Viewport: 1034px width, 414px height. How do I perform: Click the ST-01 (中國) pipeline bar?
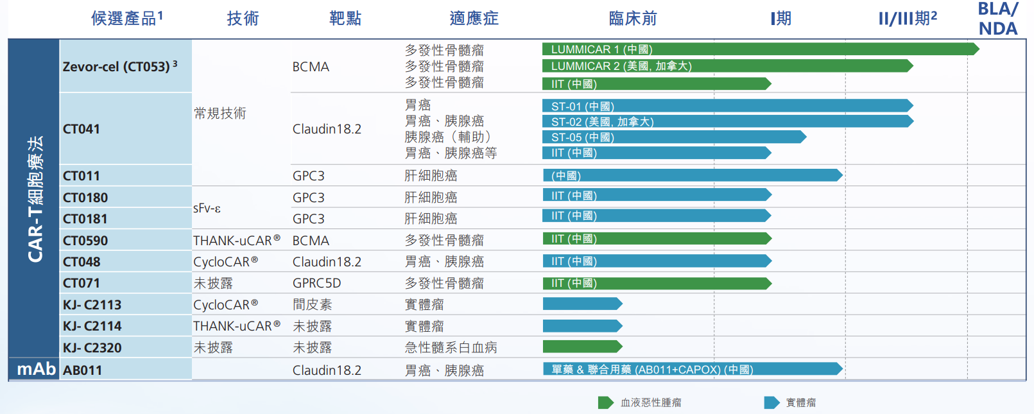[727, 106]
